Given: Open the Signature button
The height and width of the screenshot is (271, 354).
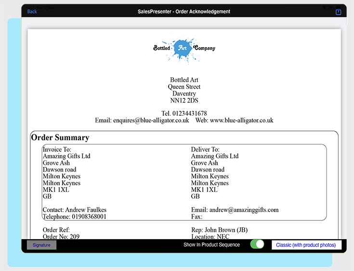Looking at the screenshot, I should point(41,245).
